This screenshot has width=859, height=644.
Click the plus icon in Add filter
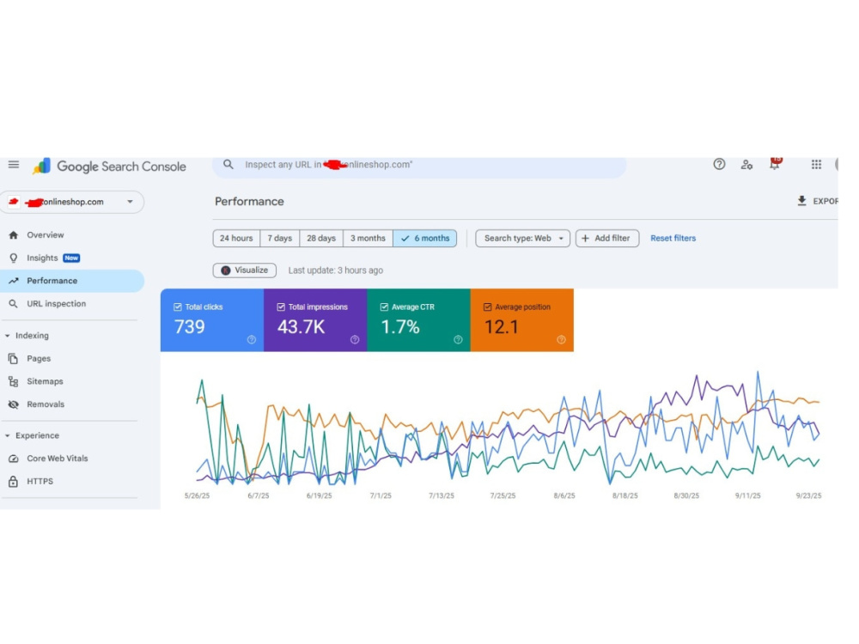pos(585,238)
